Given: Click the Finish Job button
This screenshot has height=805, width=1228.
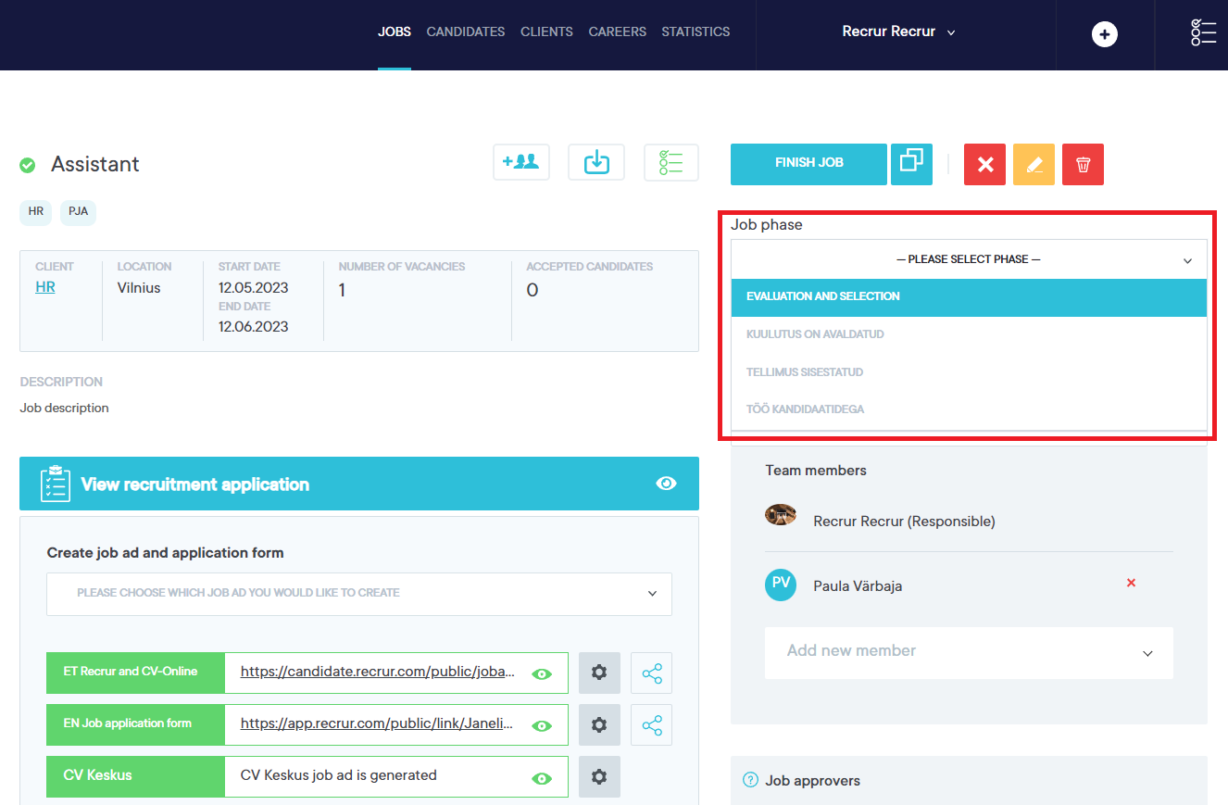Looking at the screenshot, I should (x=808, y=164).
